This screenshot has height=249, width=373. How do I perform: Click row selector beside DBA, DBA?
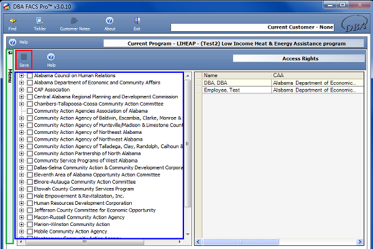click(199, 83)
